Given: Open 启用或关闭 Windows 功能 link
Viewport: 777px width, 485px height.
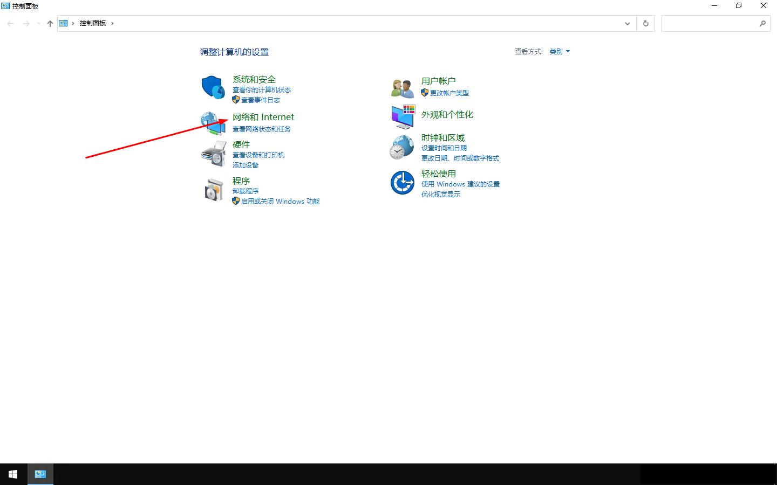Looking at the screenshot, I should [280, 202].
